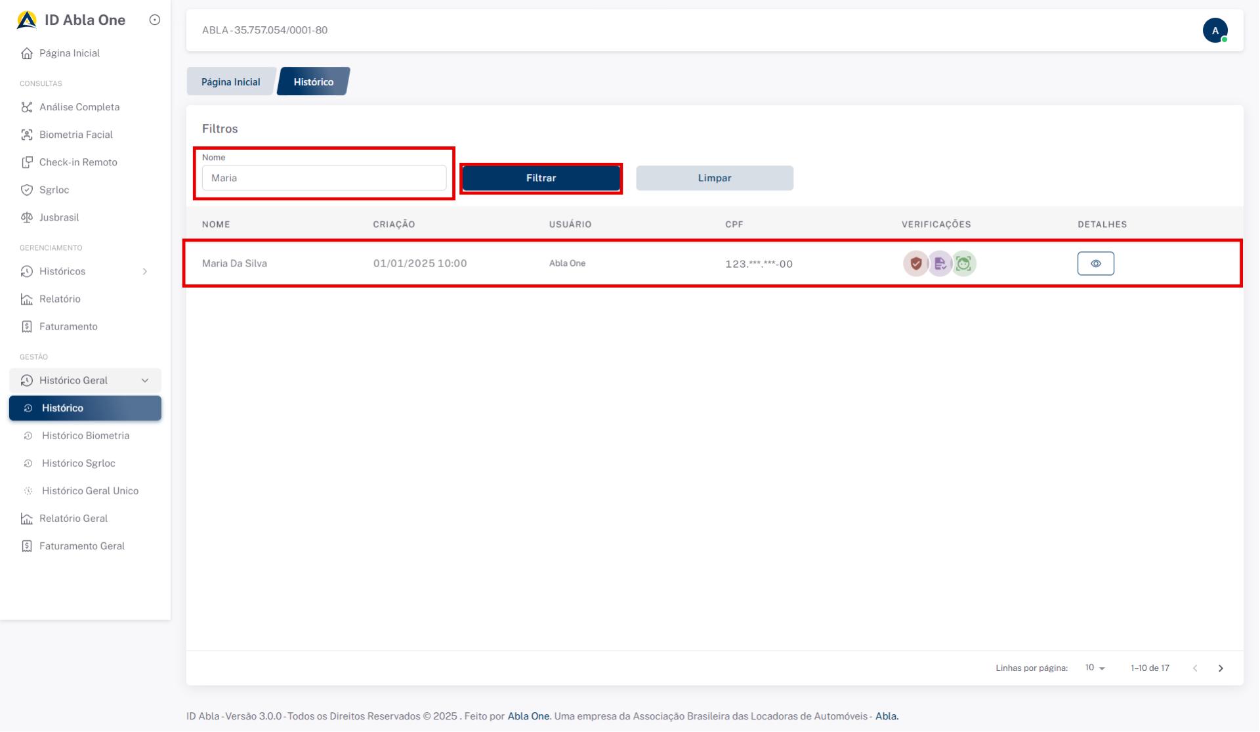Open the user avatar profile icon
Image resolution: width=1260 pixels, height=732 pixels.
pyautogui.click(x=1215, y=30)
